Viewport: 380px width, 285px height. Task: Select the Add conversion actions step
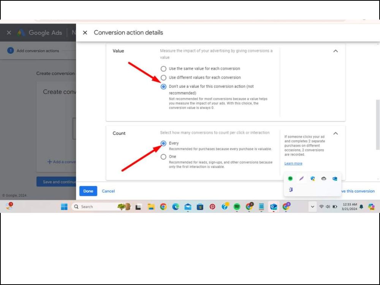pos(34,51)
